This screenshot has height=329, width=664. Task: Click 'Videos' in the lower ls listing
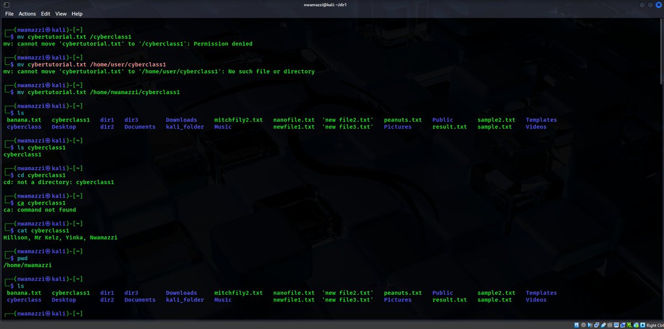point(536,300)
